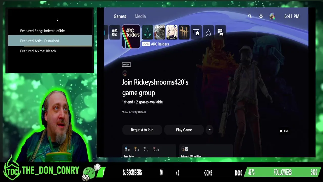
Task: Click the 6:41 PM clock
Action: pos(292,16)
